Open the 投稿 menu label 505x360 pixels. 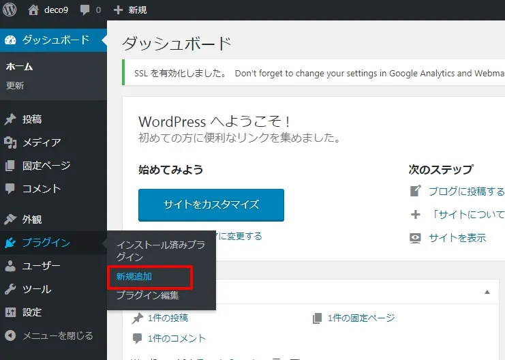point(32,119)
